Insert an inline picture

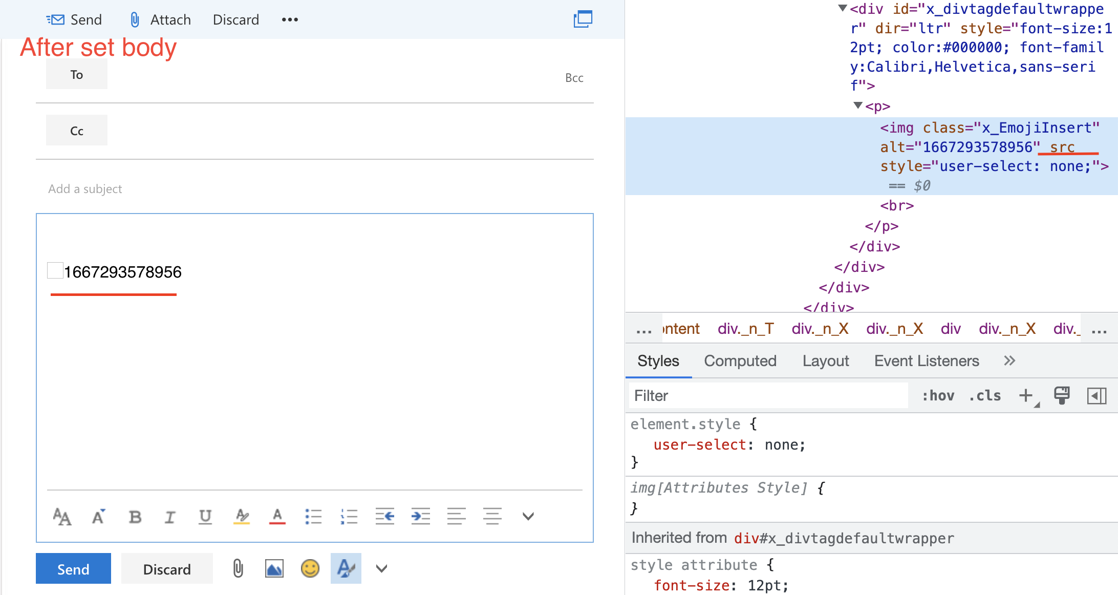pos(274,568)
